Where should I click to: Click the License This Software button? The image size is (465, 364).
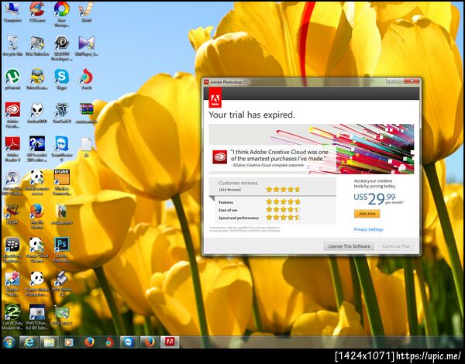349,246
